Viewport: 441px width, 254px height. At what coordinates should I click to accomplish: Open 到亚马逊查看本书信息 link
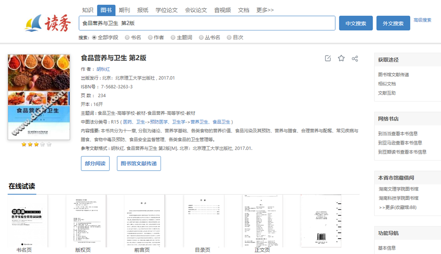coord(400,143)
